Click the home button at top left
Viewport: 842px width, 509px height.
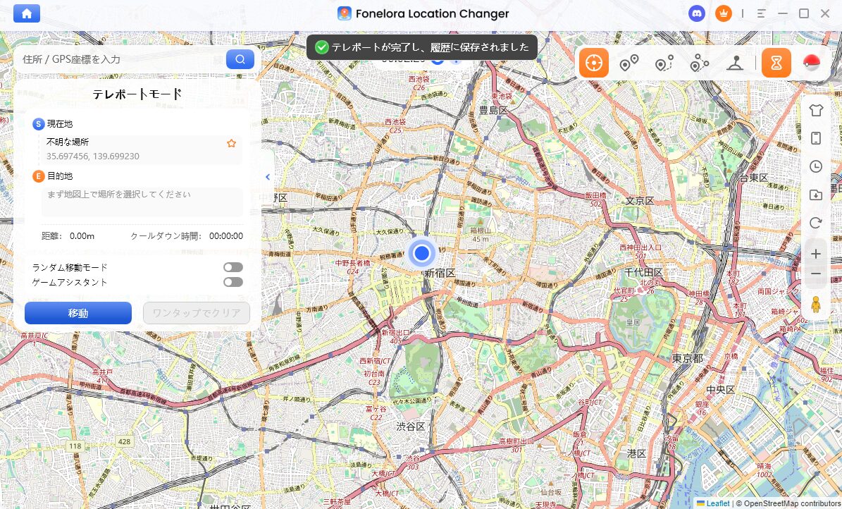pyautogui.click(x=27, y=13)
